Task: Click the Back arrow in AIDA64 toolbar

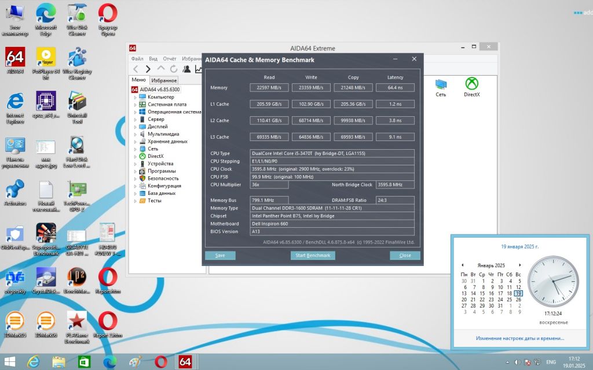Action: pyautogui.click(x=136, y=69)
